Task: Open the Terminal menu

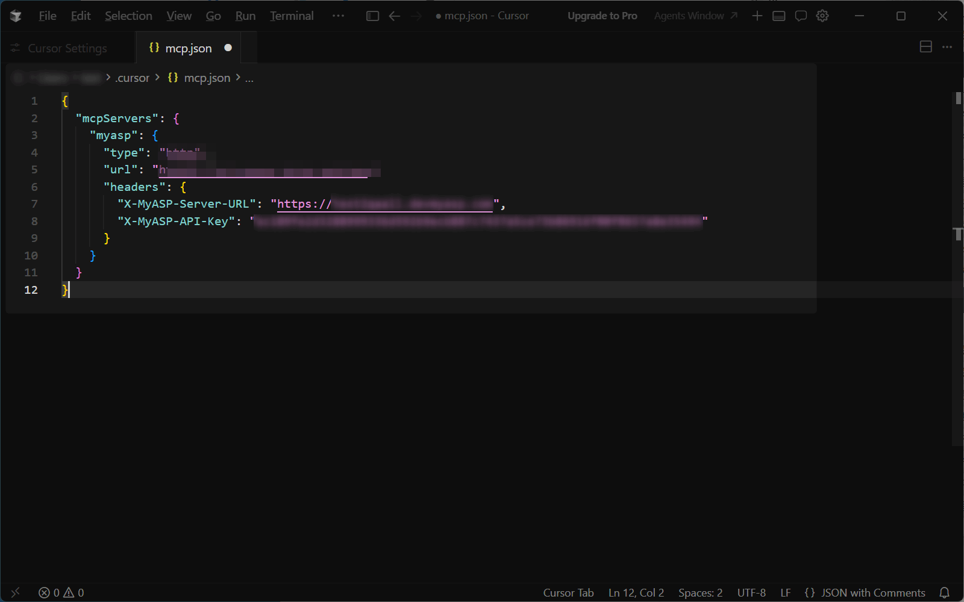Action: point(292,16)
